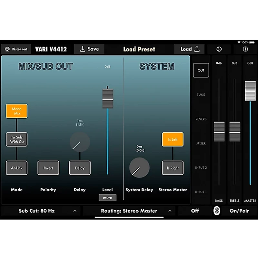Expand the Routing Stereo Master chevron
The height and width of the screenshot is (259, 258).
(170, 211)
